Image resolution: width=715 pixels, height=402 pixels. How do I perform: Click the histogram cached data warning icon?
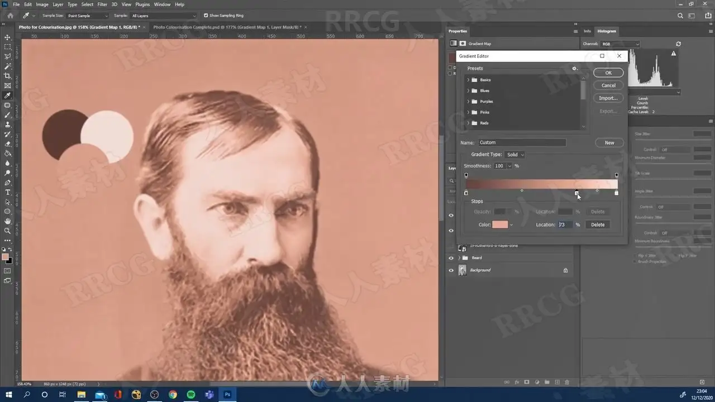coord(674,54)
